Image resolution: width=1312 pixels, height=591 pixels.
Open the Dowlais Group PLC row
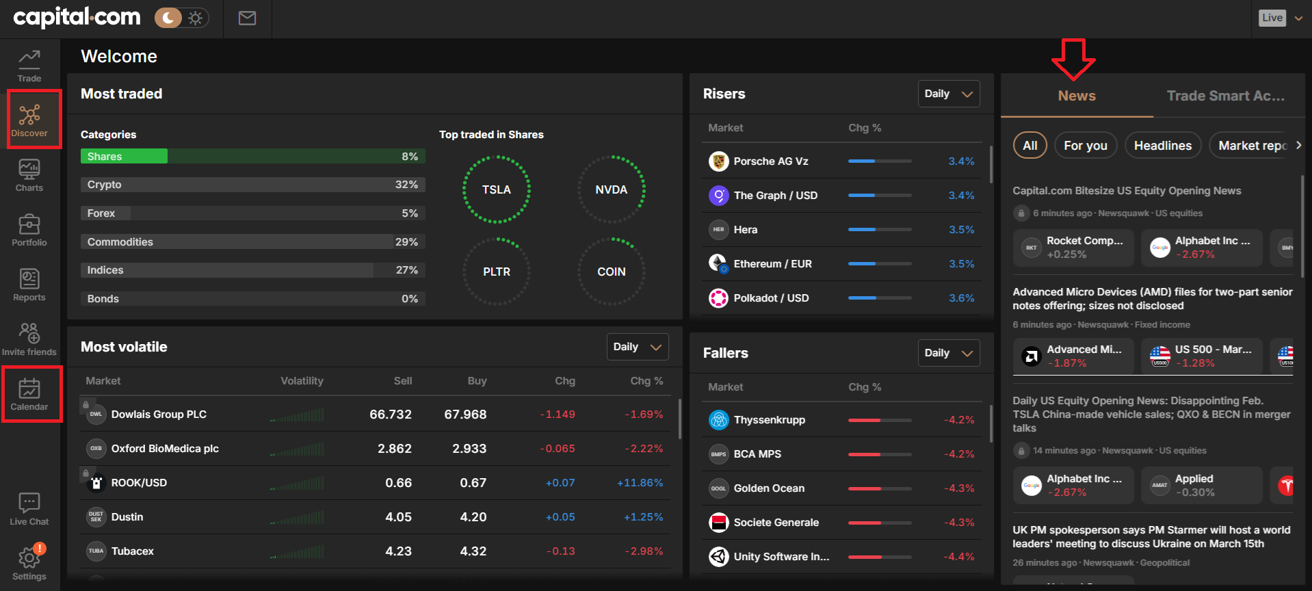coord(375,415)
